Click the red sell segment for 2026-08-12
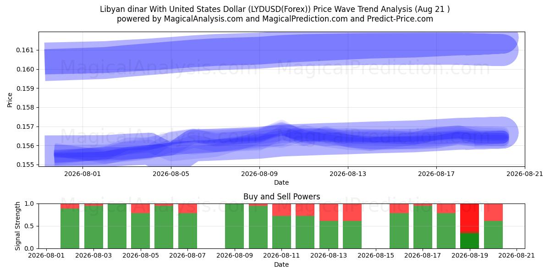This screenshot has width=550, height=275. pos(305,210)
